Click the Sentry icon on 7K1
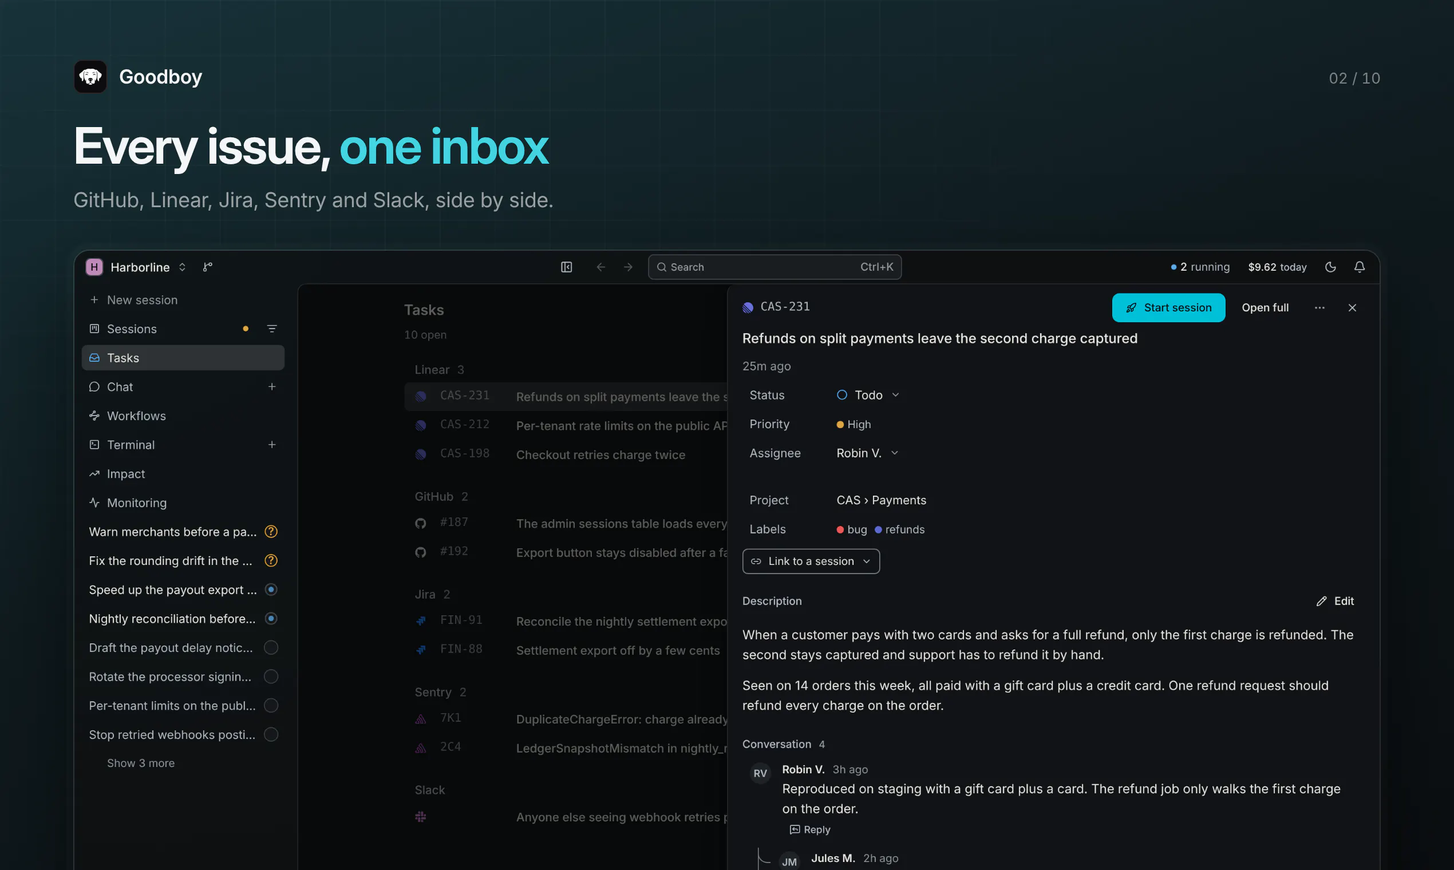 pos(420,718)
